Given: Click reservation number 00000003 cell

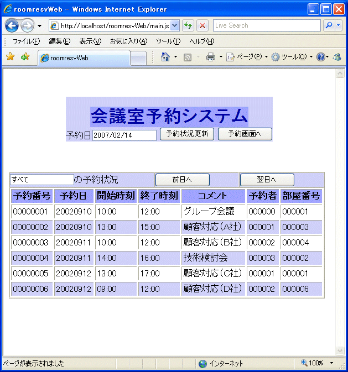Looking at the screenshot, I should click(x=32, y=243).
